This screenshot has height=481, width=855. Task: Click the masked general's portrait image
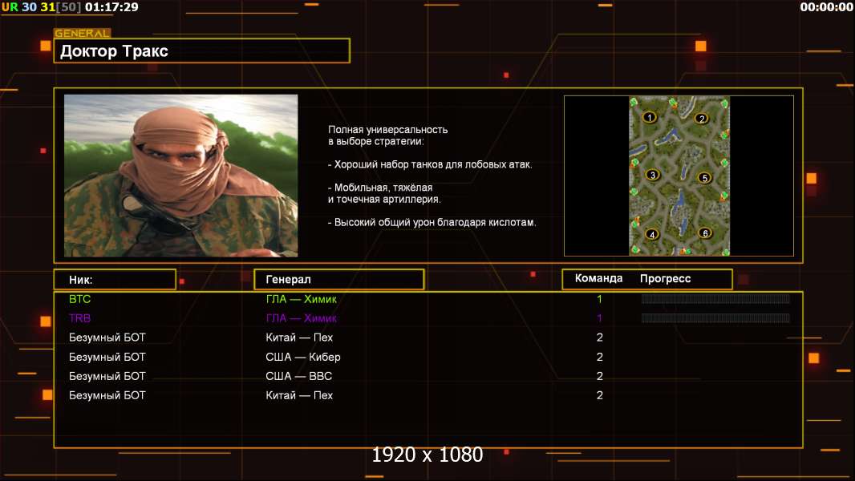click(181, 176)
